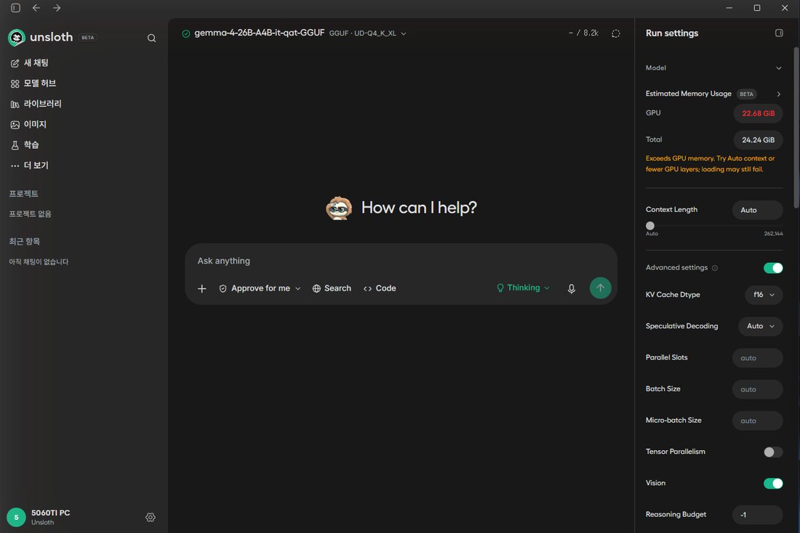Open 학습 in the sidebar
The height and width of the screenshot is (533, 800).
[25, 145]
